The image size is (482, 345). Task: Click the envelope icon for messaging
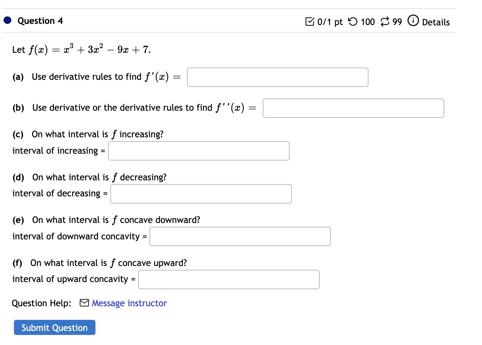point(84,303)
